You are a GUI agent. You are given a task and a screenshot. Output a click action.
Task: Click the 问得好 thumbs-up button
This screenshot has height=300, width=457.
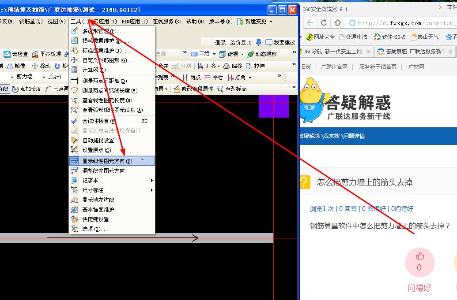tap(420, 263)
